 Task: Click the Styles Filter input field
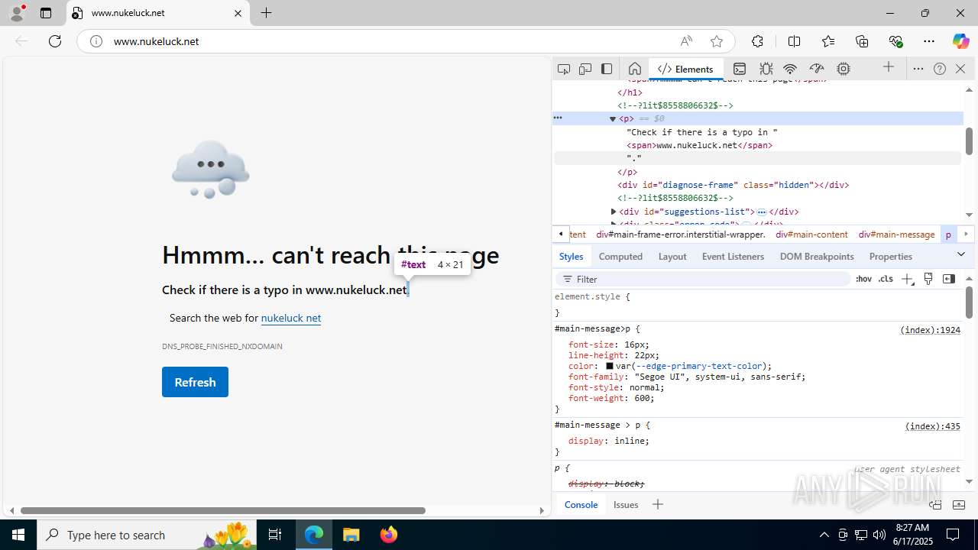click(x=703, y=279)
